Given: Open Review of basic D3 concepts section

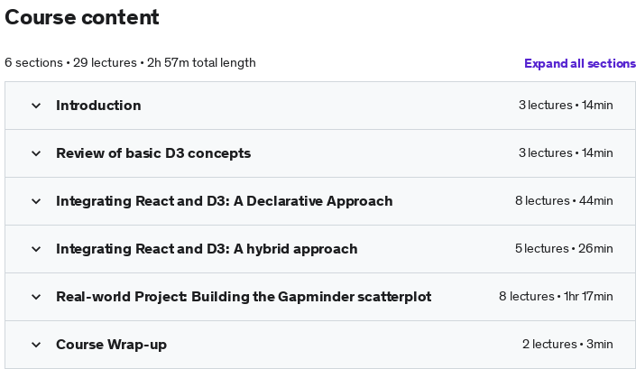Looking at the screenshot, I should click(x=153, y=153).
